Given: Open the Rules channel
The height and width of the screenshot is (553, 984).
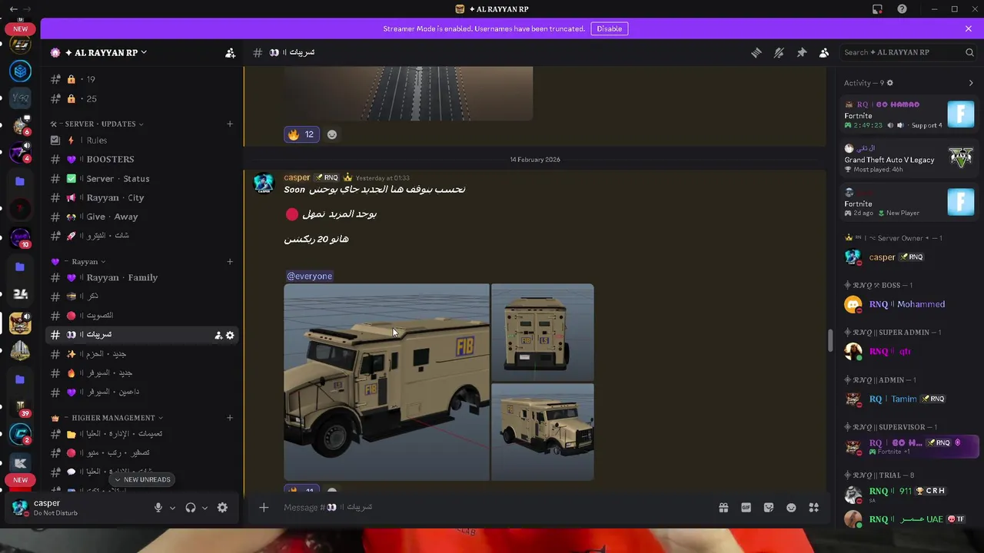Looking at the screenshot, I should (142, 140).
